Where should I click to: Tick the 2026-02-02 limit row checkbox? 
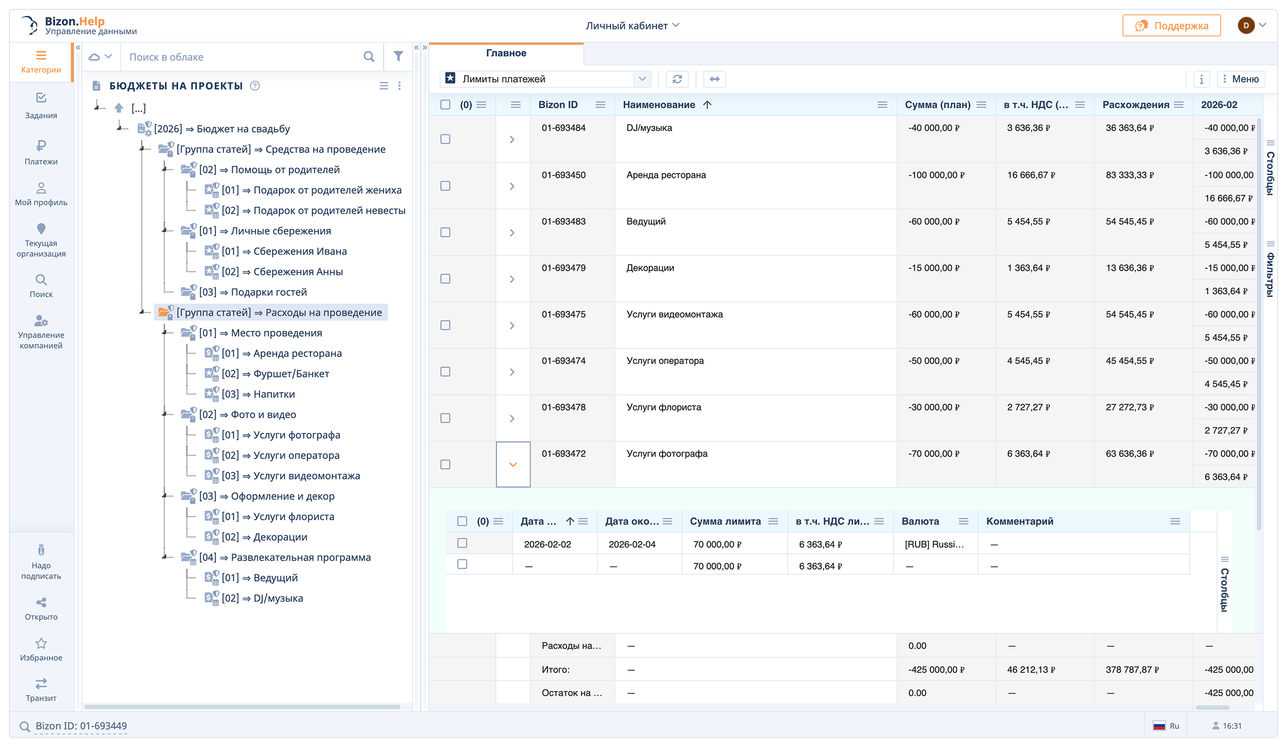462,543
